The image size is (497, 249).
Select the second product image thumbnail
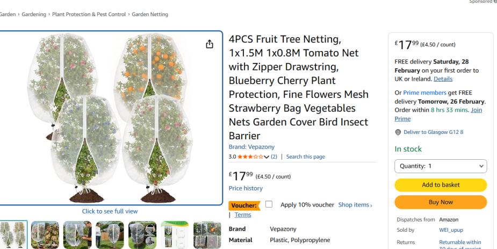(x=45, y=234)
